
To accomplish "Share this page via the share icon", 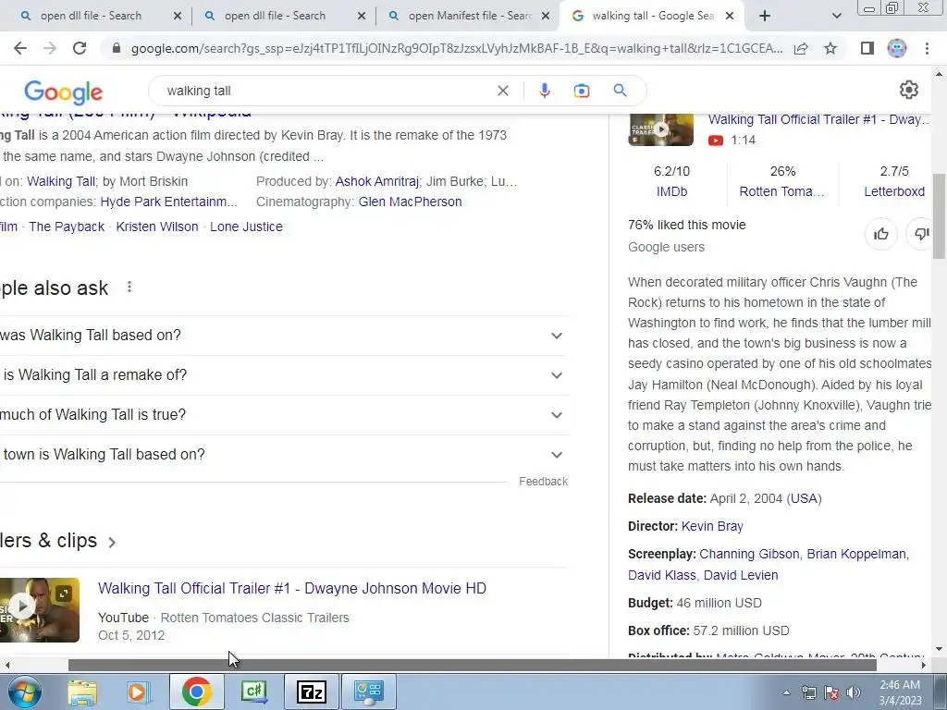I will 801,48.
